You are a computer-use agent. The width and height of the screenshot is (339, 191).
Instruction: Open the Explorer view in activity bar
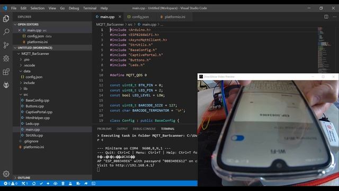click(x=6, y=19)
